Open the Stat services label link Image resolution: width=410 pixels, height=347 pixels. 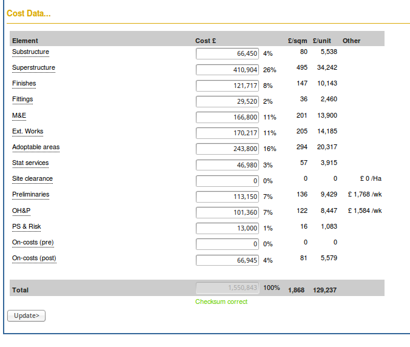(x=30, y=163)
